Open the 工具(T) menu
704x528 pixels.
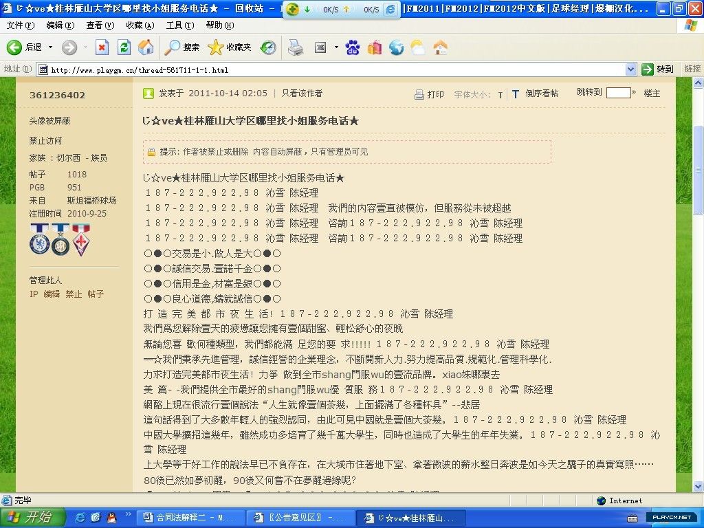(x=179, y=25)
